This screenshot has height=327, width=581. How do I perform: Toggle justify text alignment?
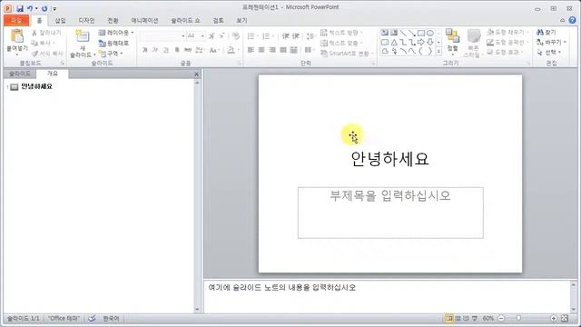click(283, 50)
